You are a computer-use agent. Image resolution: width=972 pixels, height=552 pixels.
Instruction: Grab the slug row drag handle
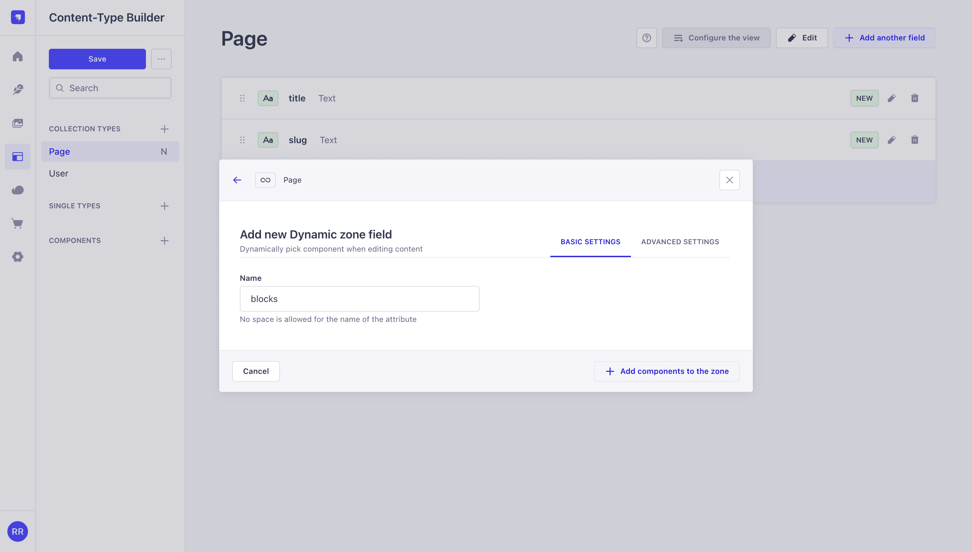(x=242, y=140)
